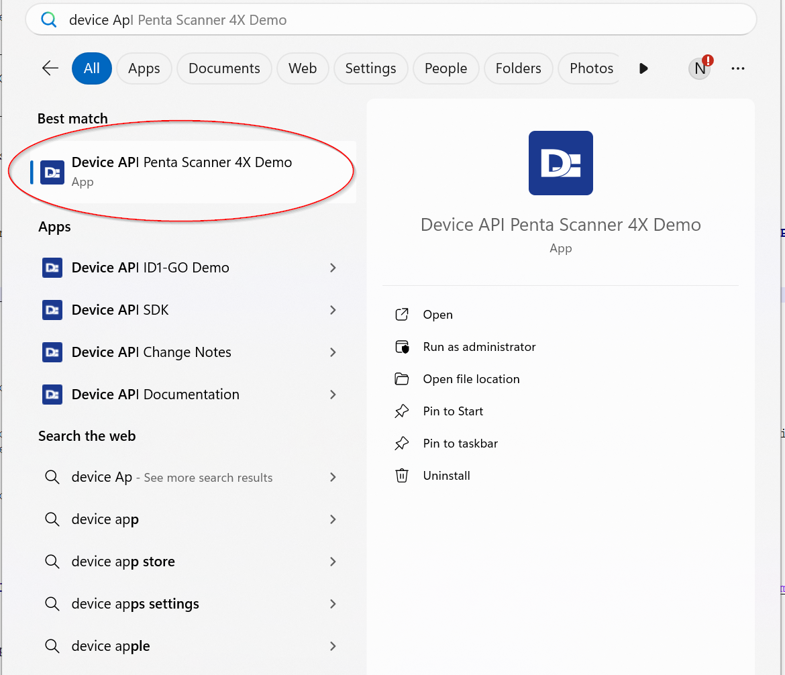Click the back arrow in search panel
The image size is (785, 675).
50,68
